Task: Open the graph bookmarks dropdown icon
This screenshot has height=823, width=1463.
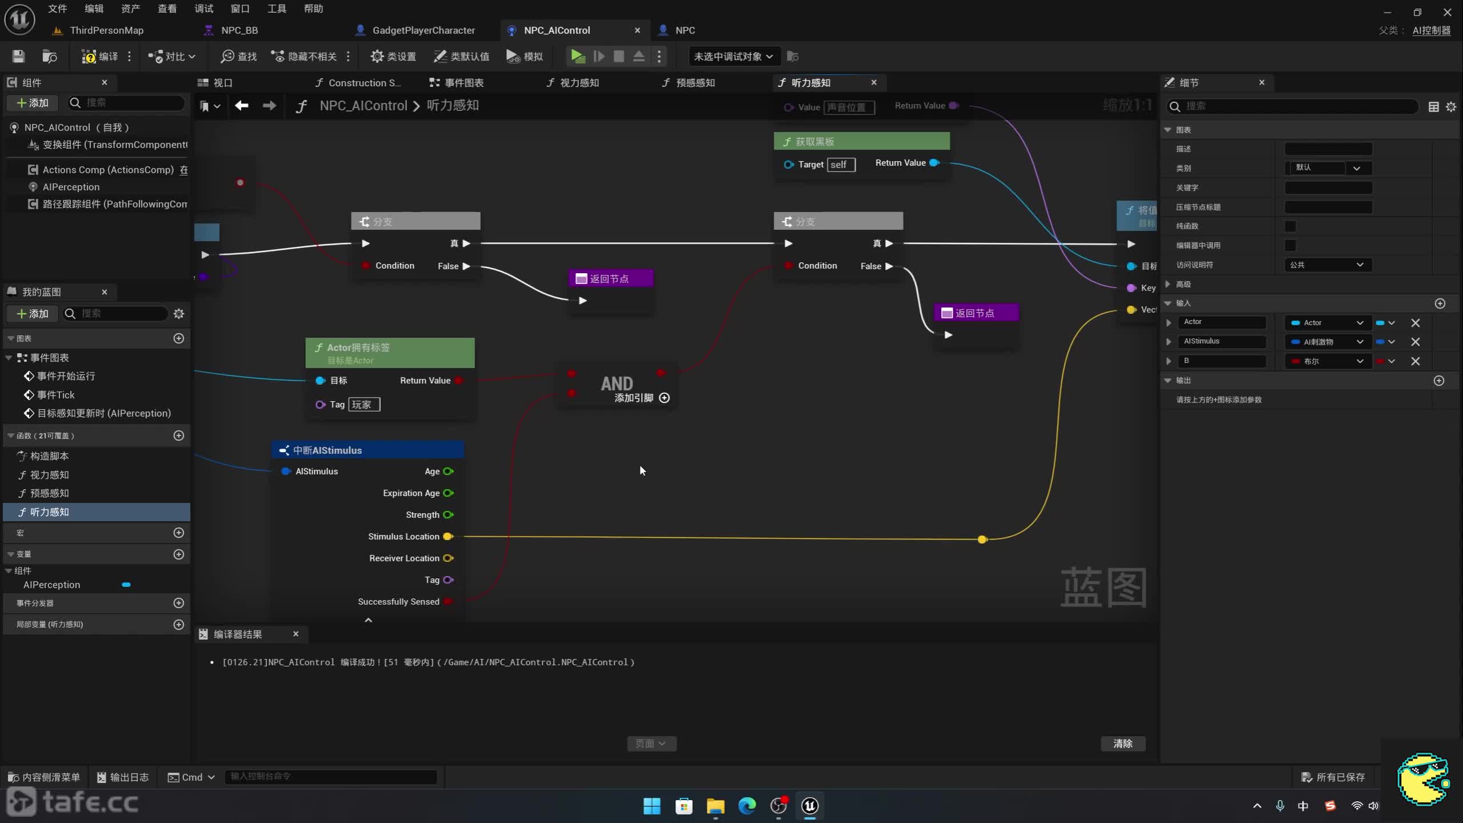Action: [x=210, y=106]
